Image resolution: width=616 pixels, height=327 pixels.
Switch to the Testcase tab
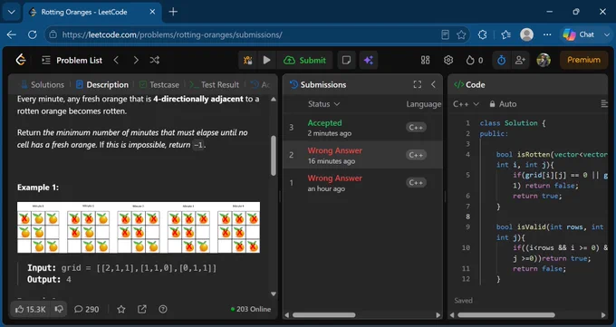159,84
